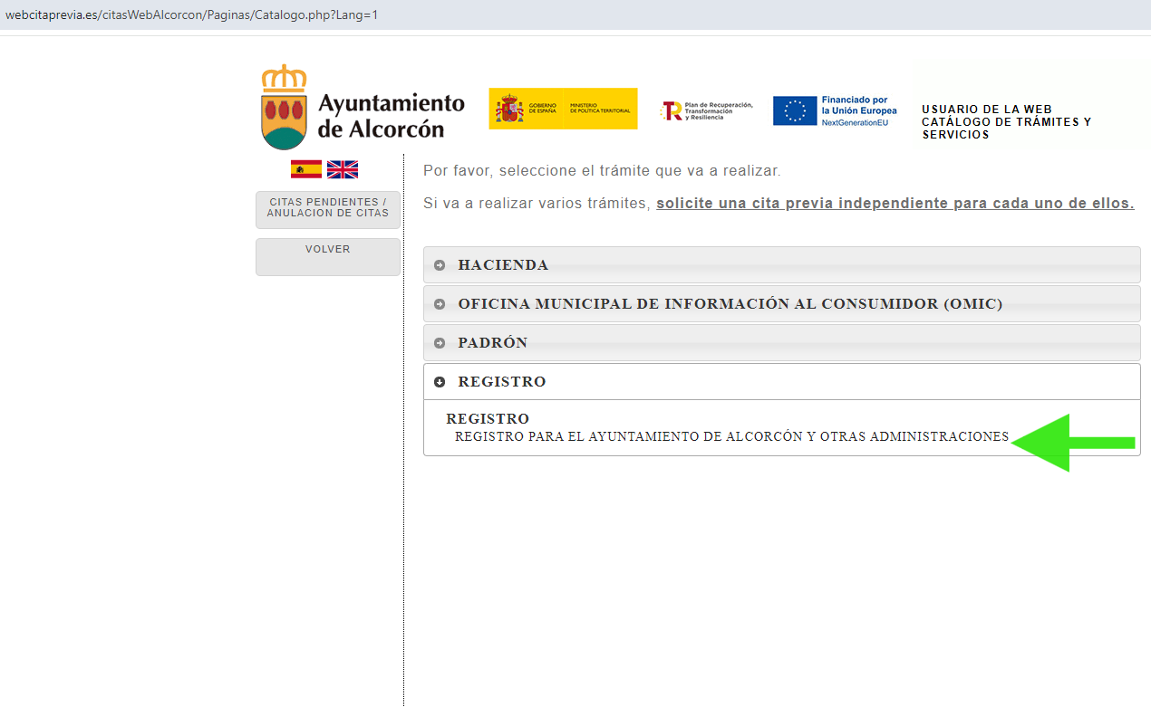Screen dimensions: 1151x707
Task: Expand the HACIENDA category
Action: click(503, 264)
